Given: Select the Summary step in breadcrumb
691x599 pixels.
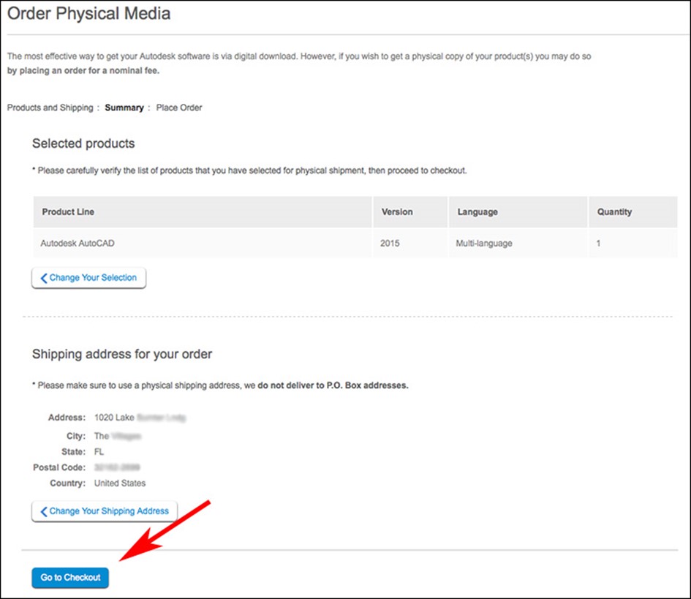Looking at the screenshot, I should (x=124, y=108).
